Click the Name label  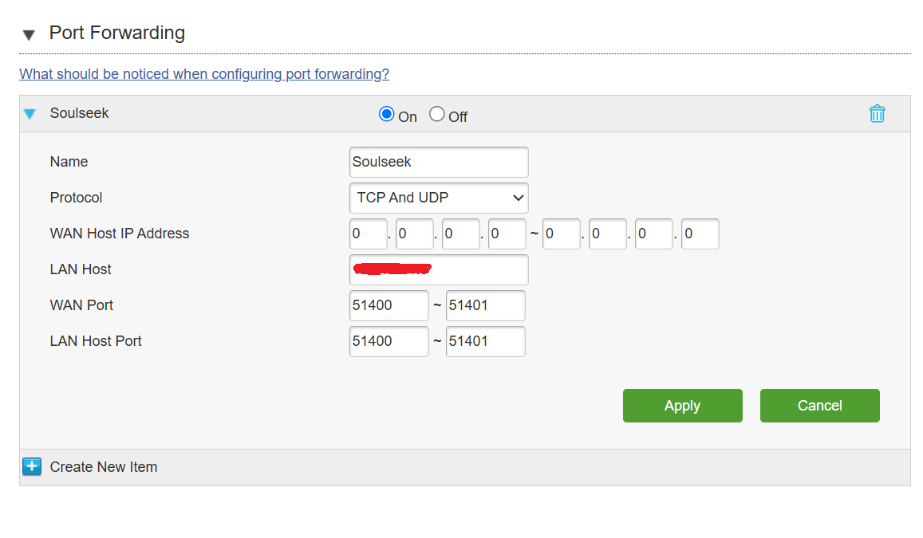tap(69, 162)
